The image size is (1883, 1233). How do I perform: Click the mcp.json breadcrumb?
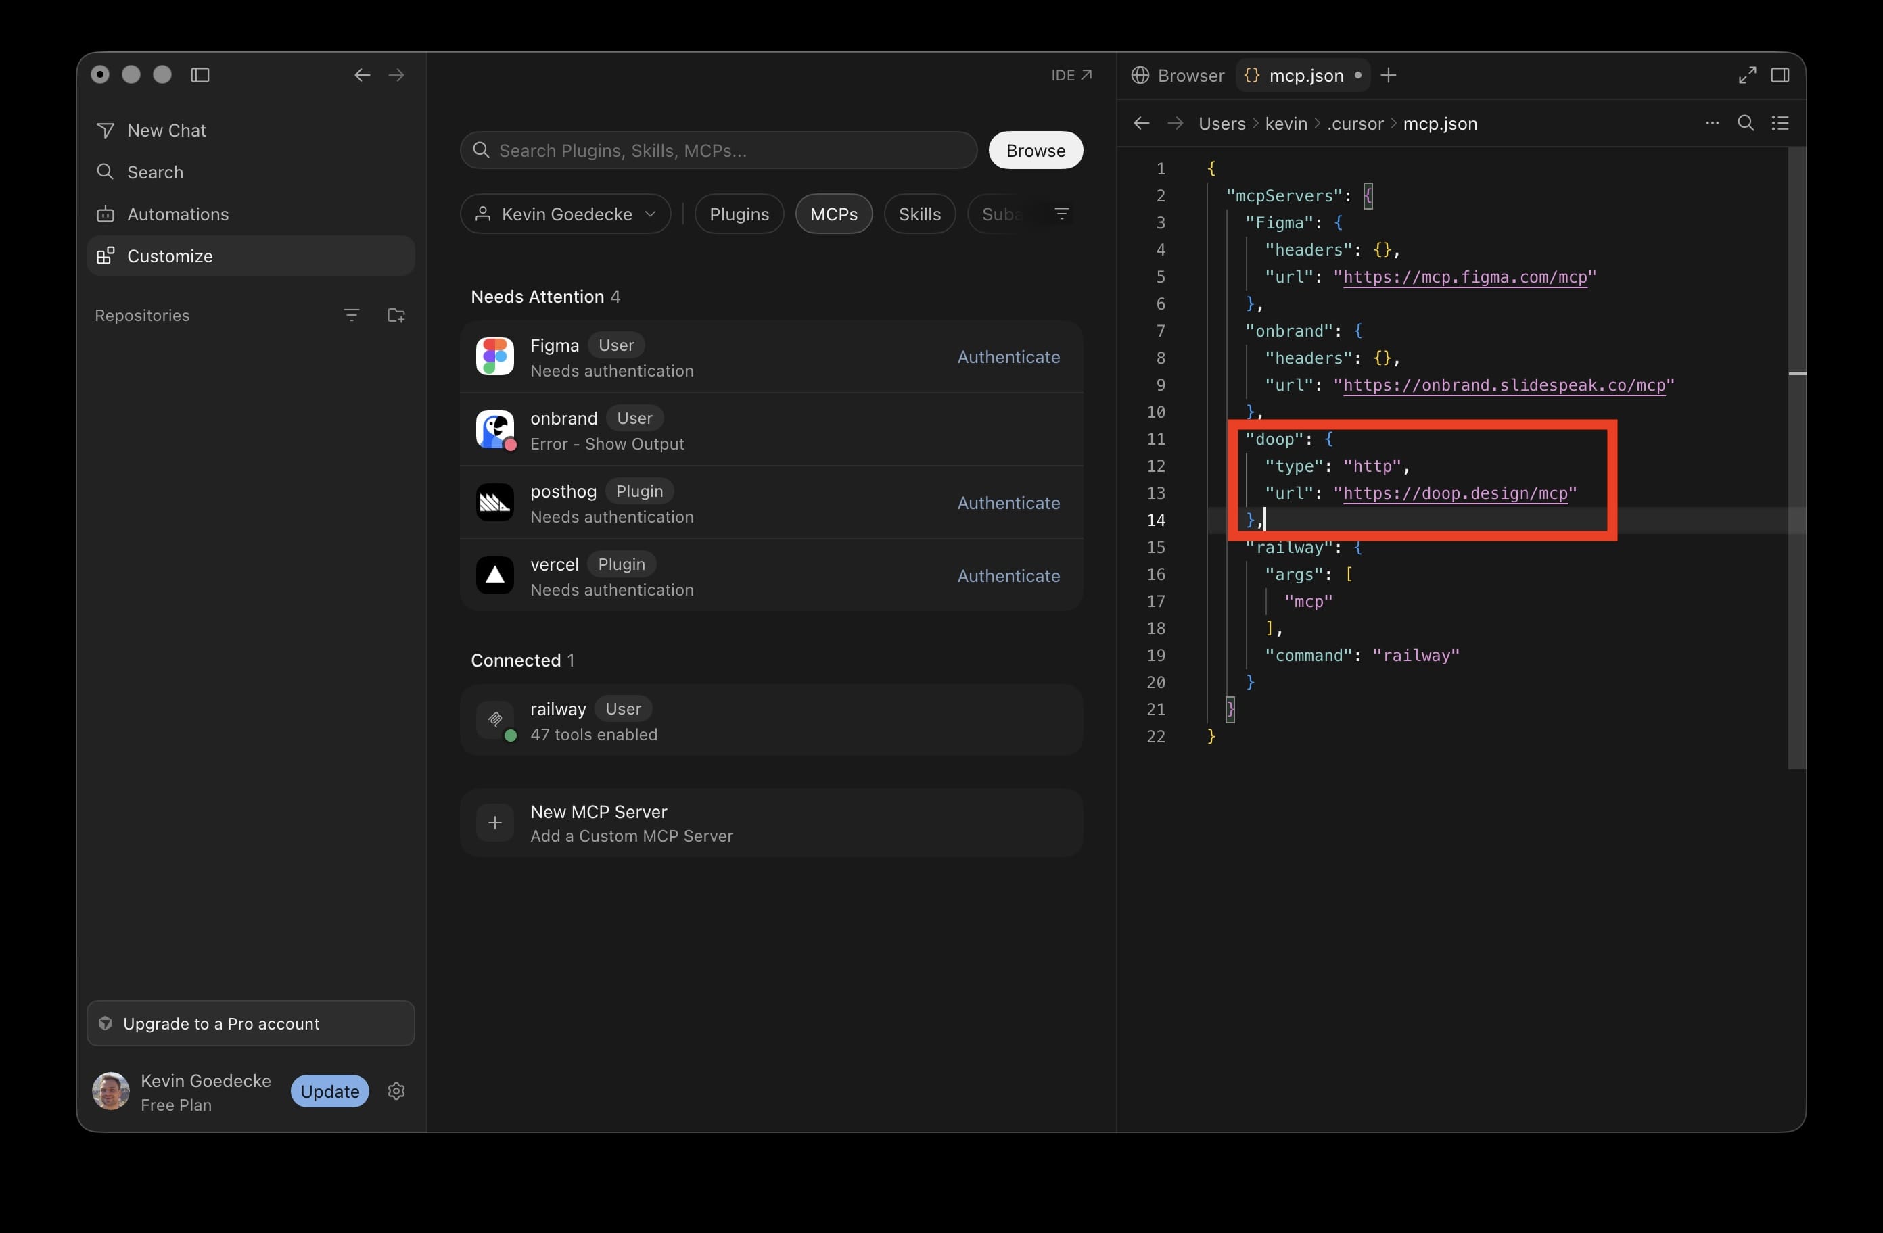click(1440, 124)
